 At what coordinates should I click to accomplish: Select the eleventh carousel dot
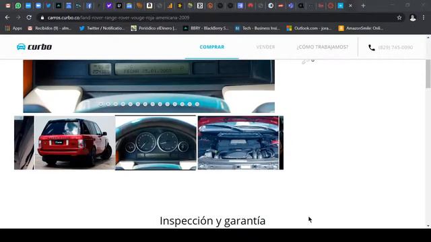coord(175,104)
